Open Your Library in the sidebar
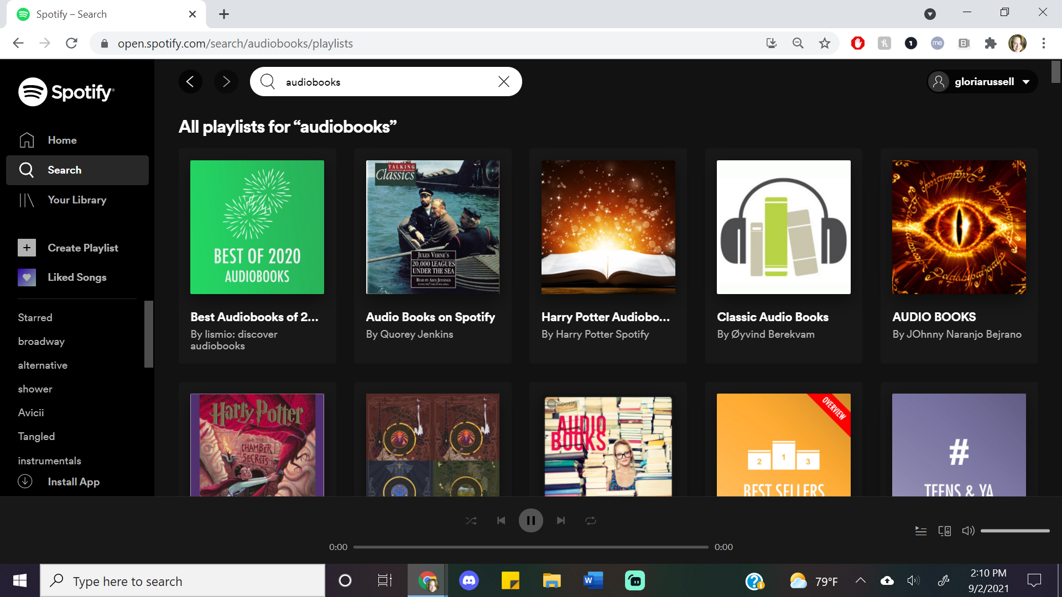Screen dimensions: 1062x597 pyautogui.click(x=77, y=200)
